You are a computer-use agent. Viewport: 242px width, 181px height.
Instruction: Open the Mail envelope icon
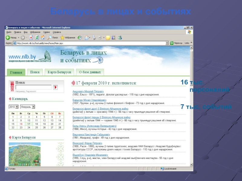pyautogui.click(x=87, y=37)
